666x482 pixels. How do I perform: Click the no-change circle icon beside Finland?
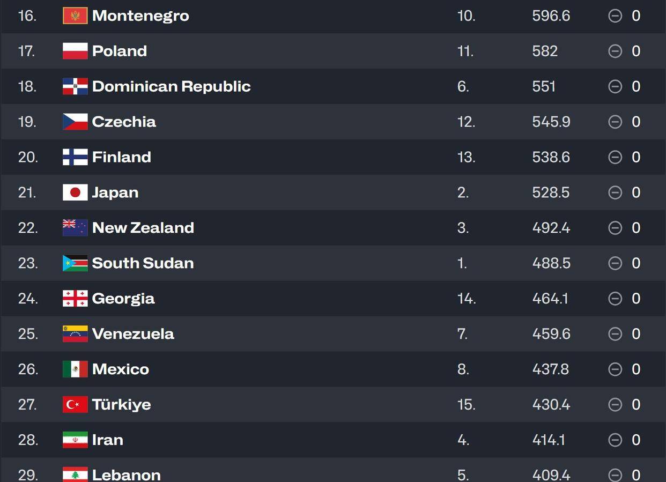point(615,157)
